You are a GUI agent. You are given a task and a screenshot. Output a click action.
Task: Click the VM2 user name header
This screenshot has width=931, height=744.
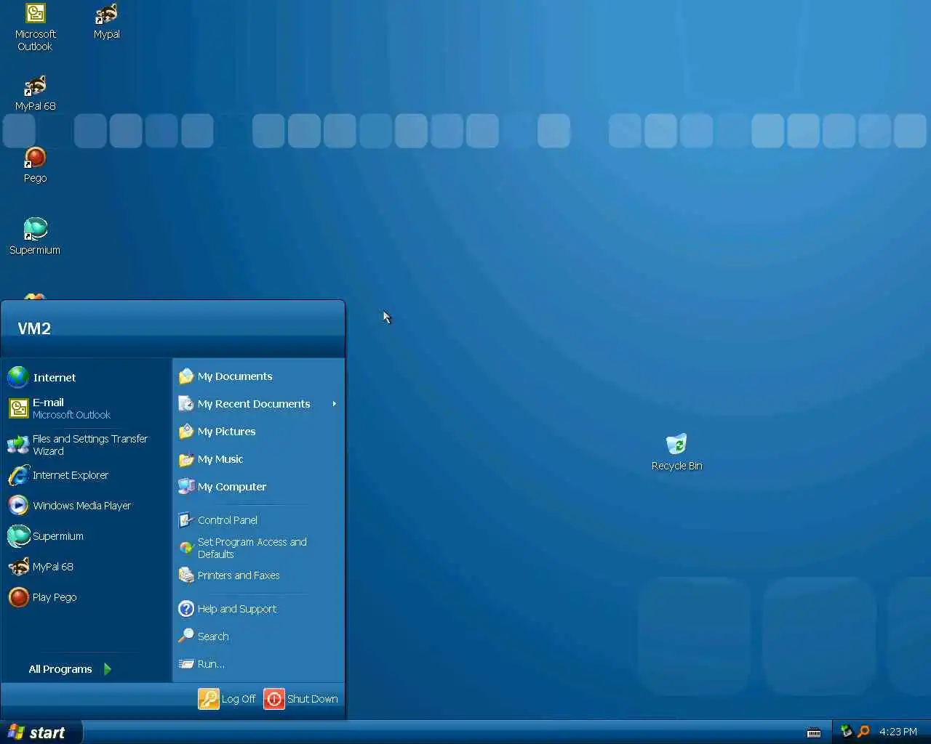[x=34, y=328]
